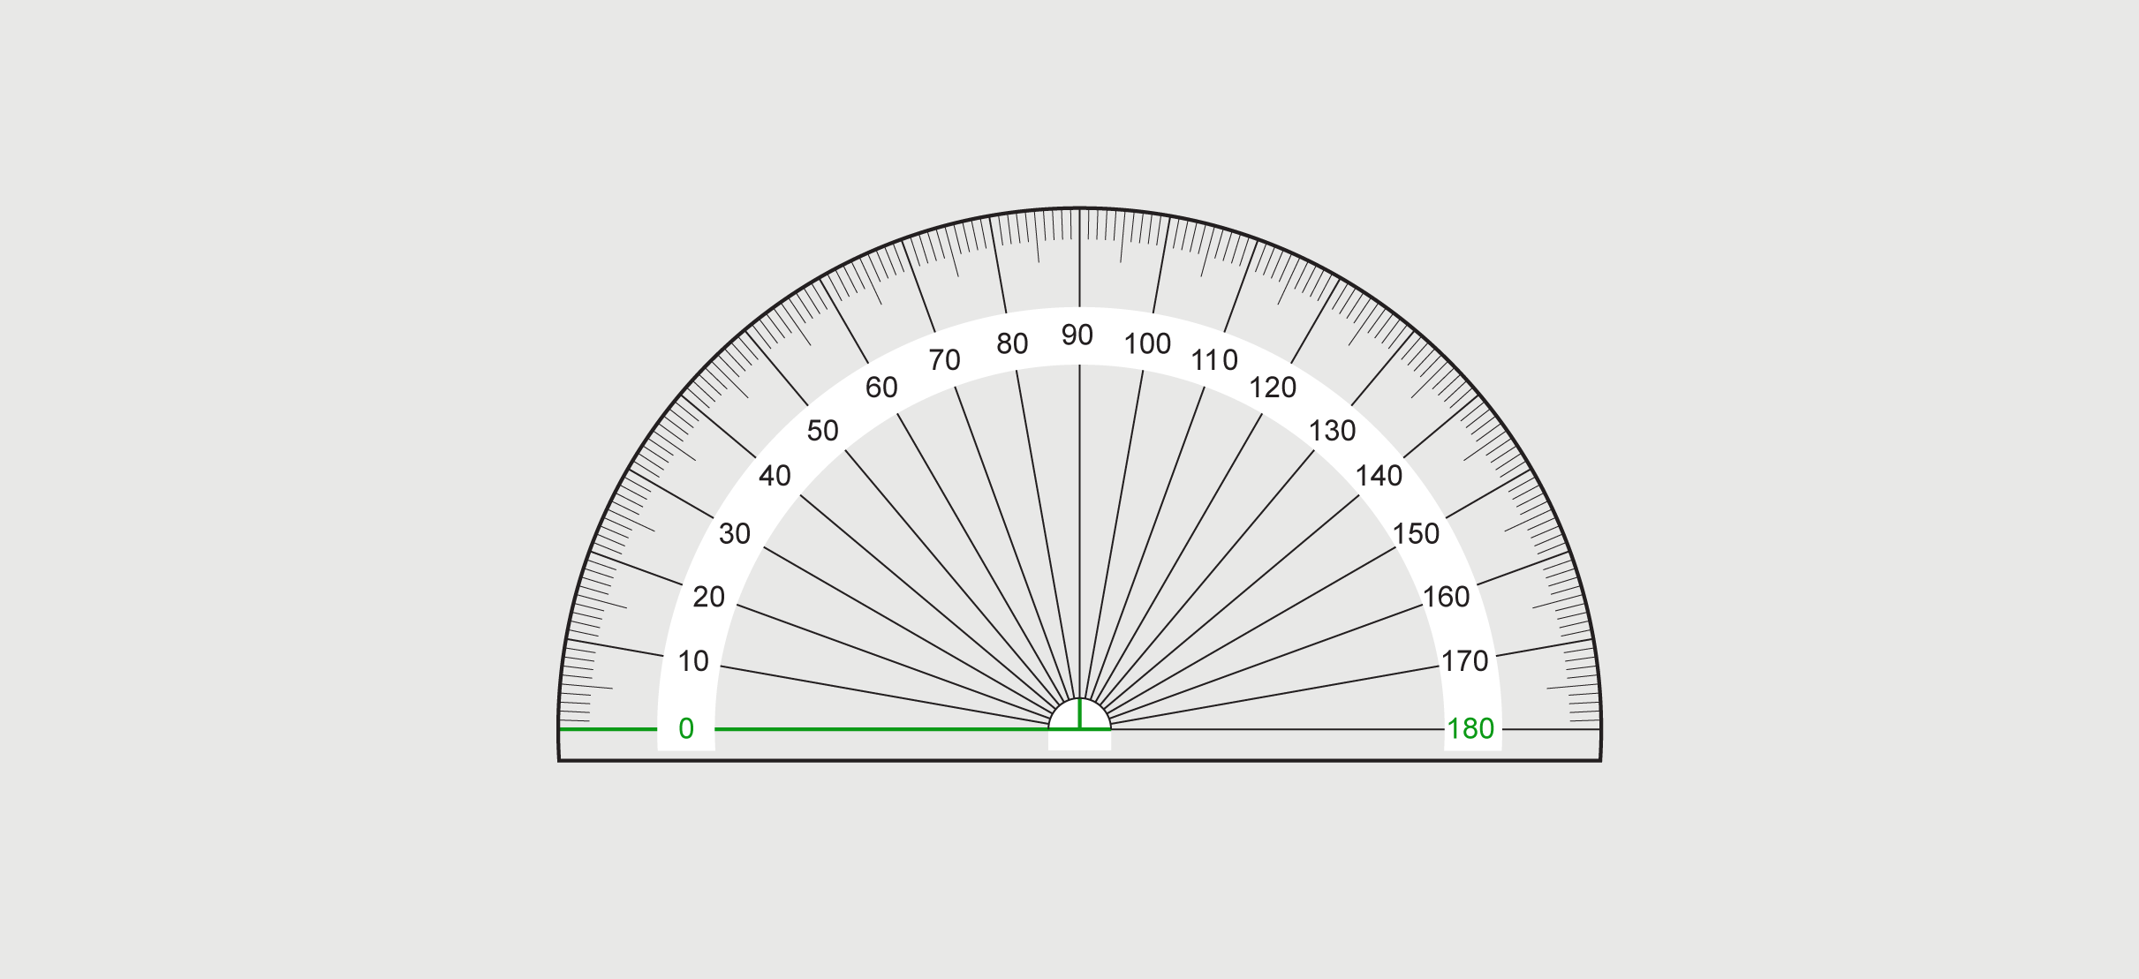The height and width of the screenshot is (979, 2139).
Task: Click the 60 degree label
Action: pos(881,387)
